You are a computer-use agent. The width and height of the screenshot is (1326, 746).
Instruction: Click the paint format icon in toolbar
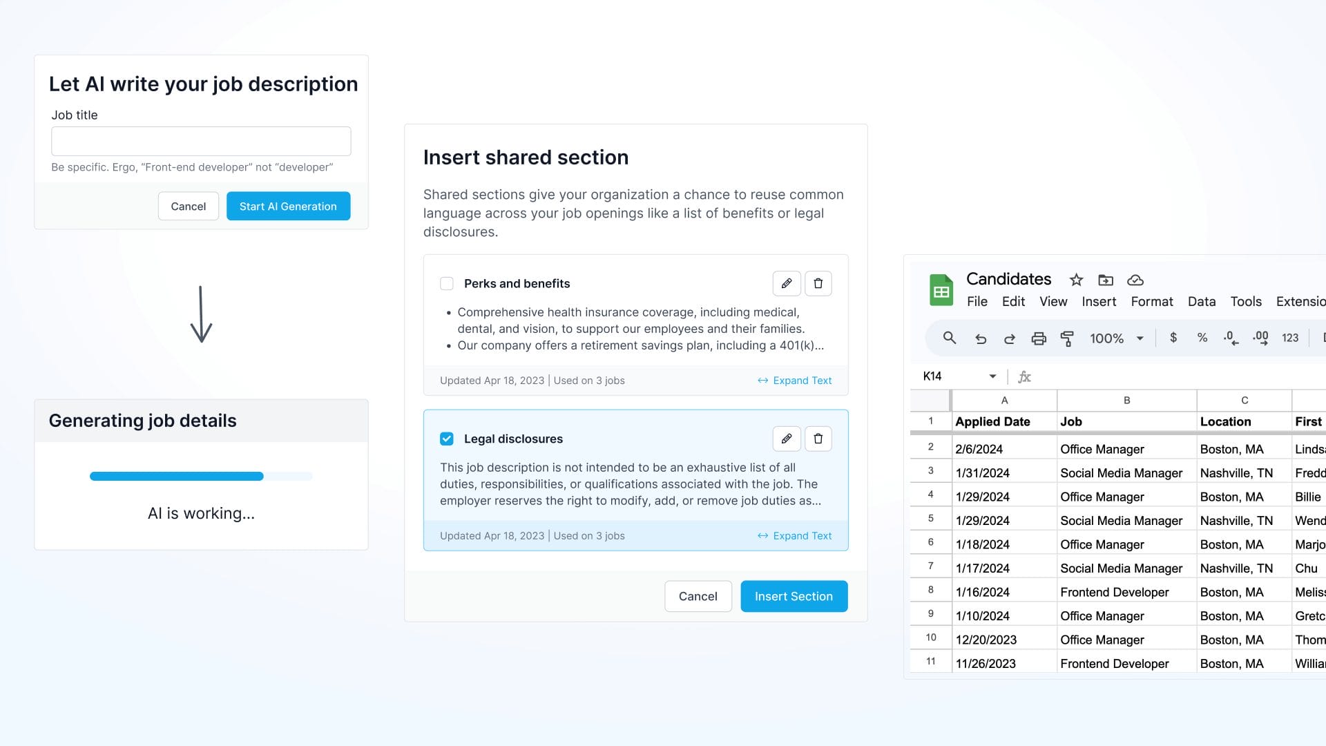coord(1067,339)
